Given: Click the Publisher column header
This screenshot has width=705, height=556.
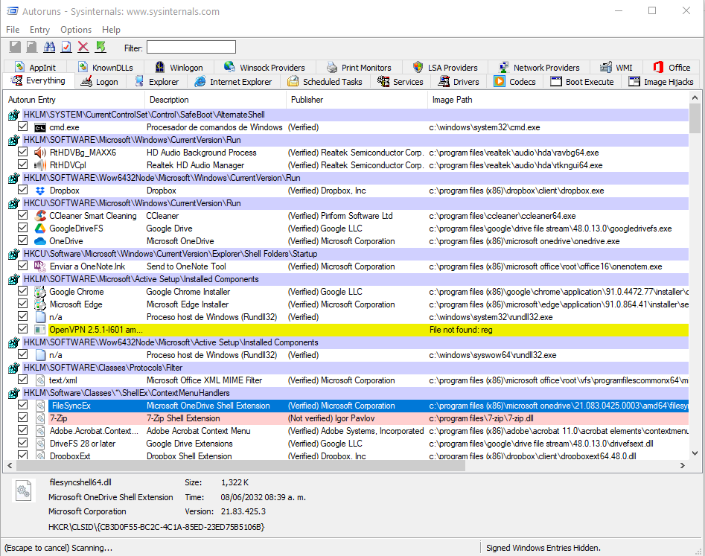Looking at the screenshot, I should tap(307, 100).
